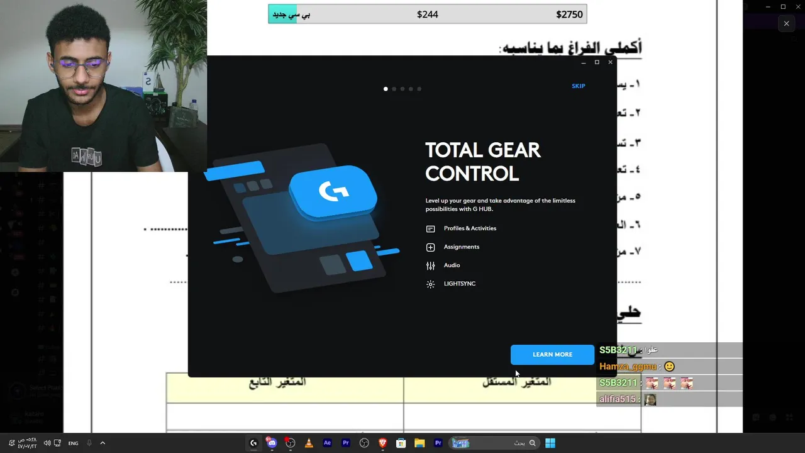Open Adobe After Effects from taskbar
The width and height of the screenshot is (805, 453).
327,443
